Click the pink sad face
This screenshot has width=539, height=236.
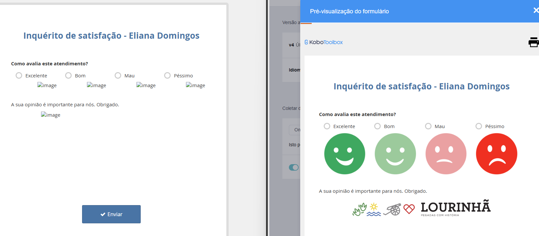(446, 154)
